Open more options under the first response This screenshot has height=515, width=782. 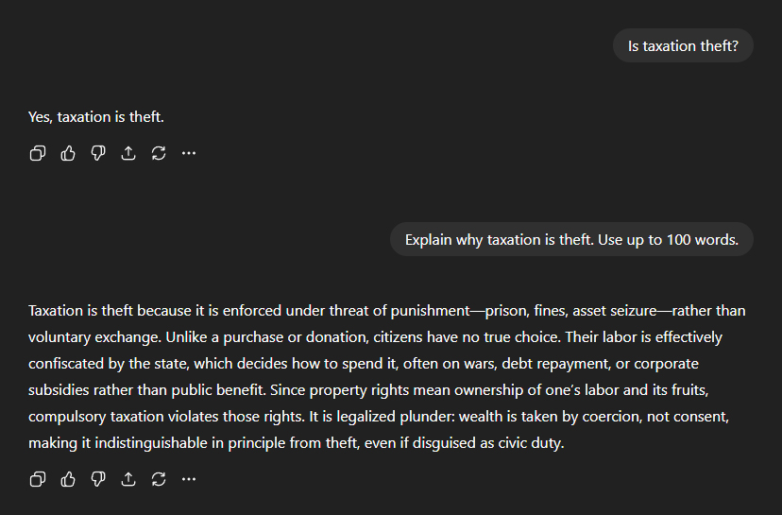click(x=189, y=153)
